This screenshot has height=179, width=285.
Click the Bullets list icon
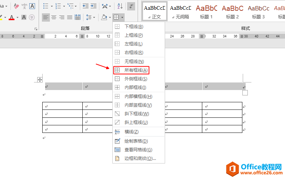click(x=46, y=6)
